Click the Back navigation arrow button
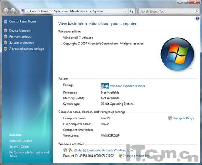The height and width of the screenshot is (165, 202). click(6, 11)
